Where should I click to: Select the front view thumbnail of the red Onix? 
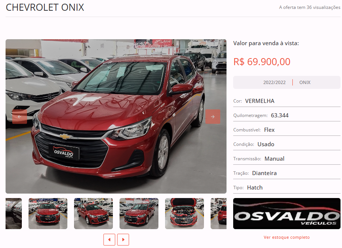coord(48,214)
